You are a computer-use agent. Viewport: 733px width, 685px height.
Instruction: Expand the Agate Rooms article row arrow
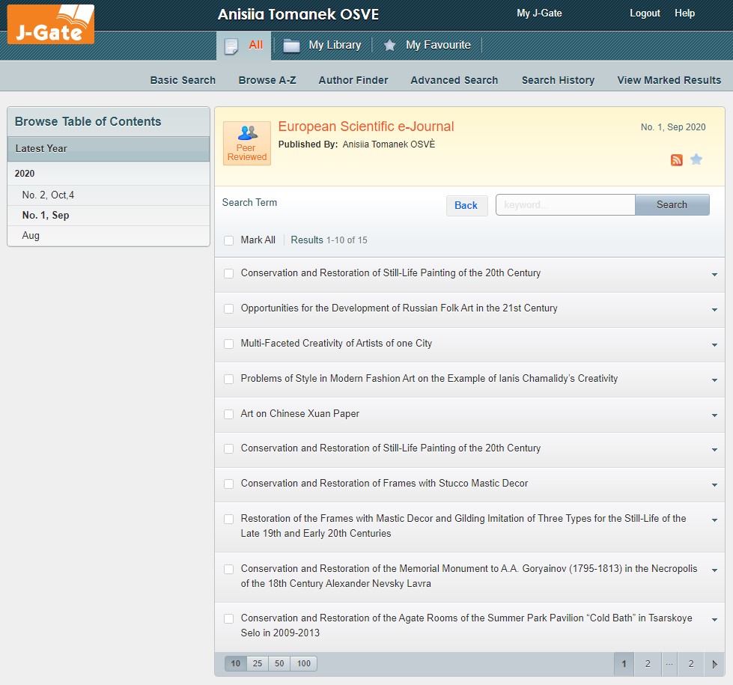714,620
